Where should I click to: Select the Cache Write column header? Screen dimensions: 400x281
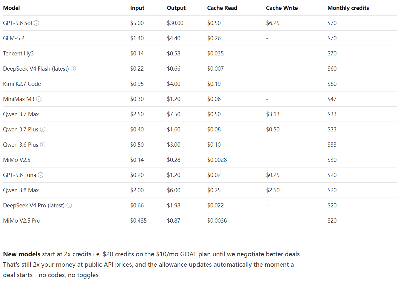282,8
